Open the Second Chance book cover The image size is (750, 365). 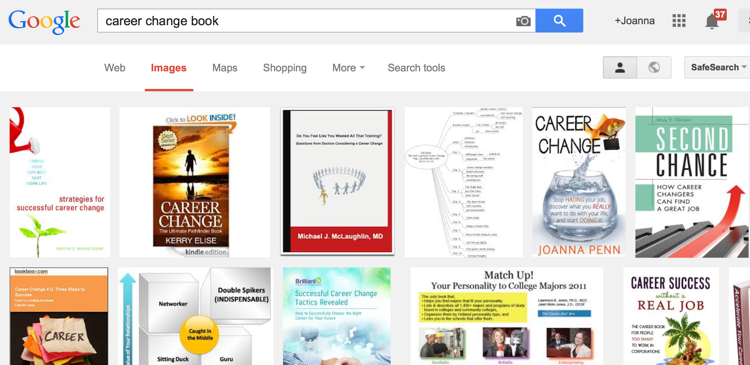click(692, 182)
